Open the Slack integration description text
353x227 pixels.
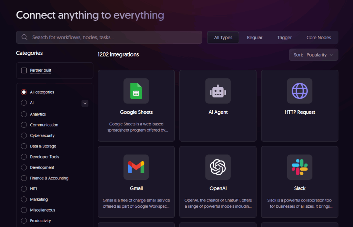[300, 203]
